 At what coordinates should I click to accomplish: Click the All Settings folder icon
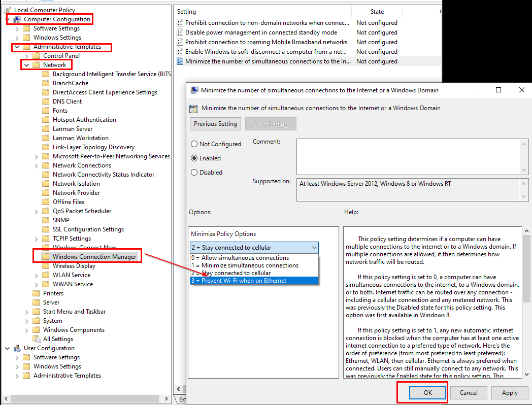click(37, 339)
